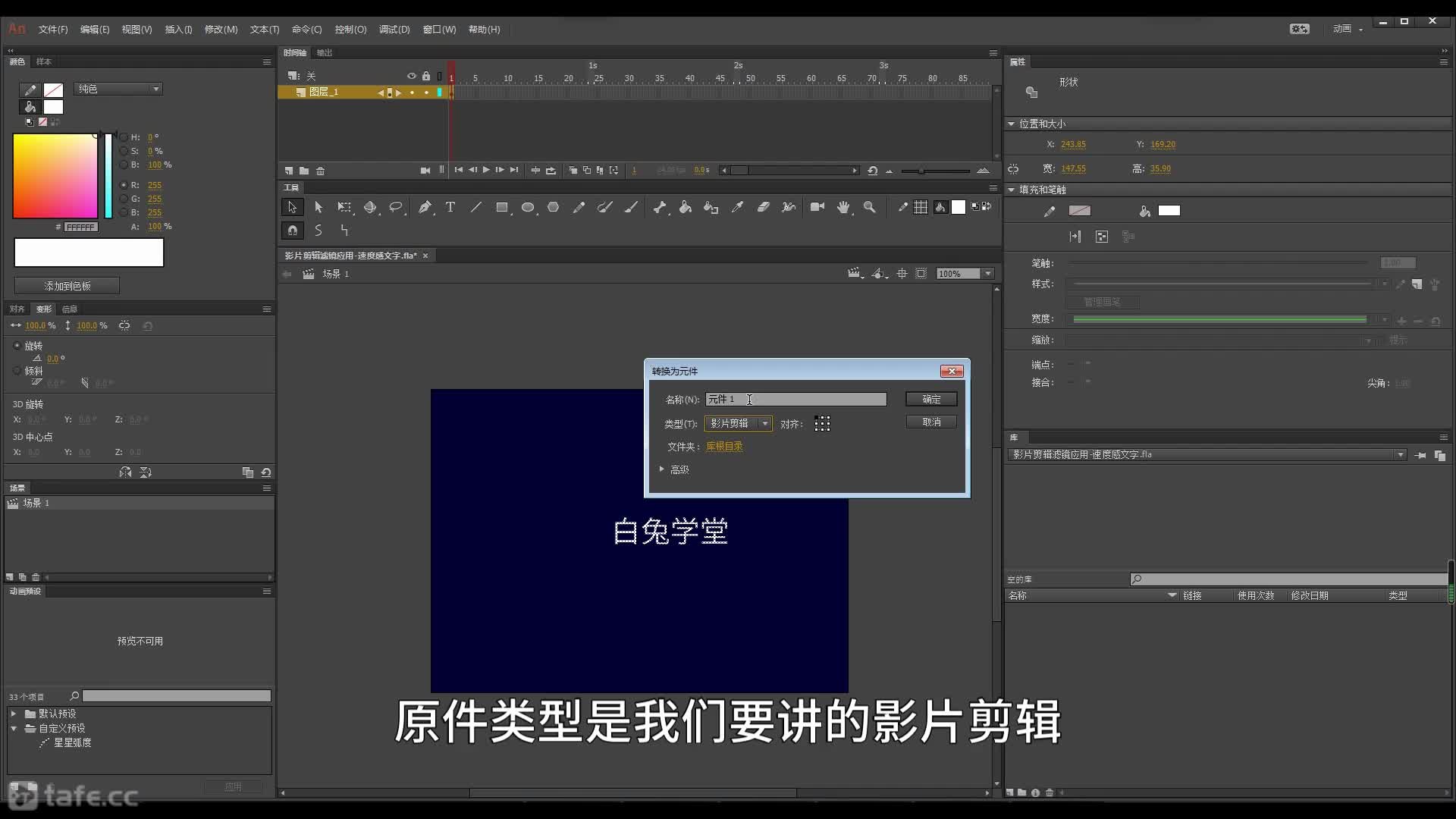Open the library document dropdown
1456x819 pixels.
[x=1400, y=455]
